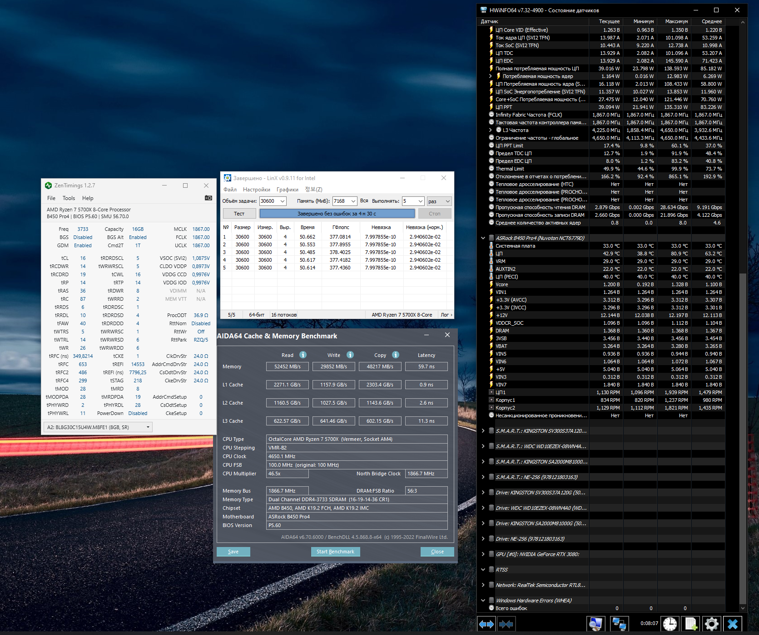Click Вся to use all memory in LinX
The image size is (759, 635).
coord(364,201)
